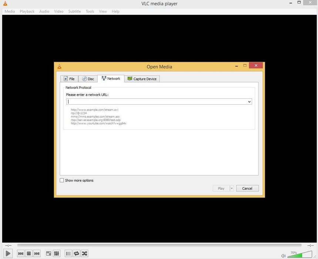Mute audio via the speaker icon

283,256
